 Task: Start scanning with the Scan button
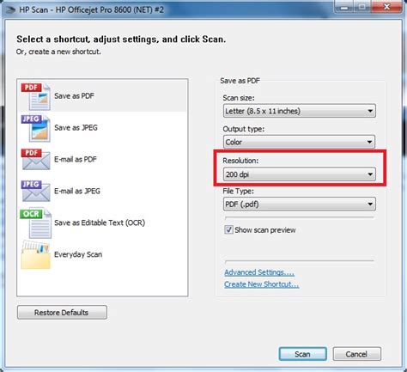click(x=303, y=354)
